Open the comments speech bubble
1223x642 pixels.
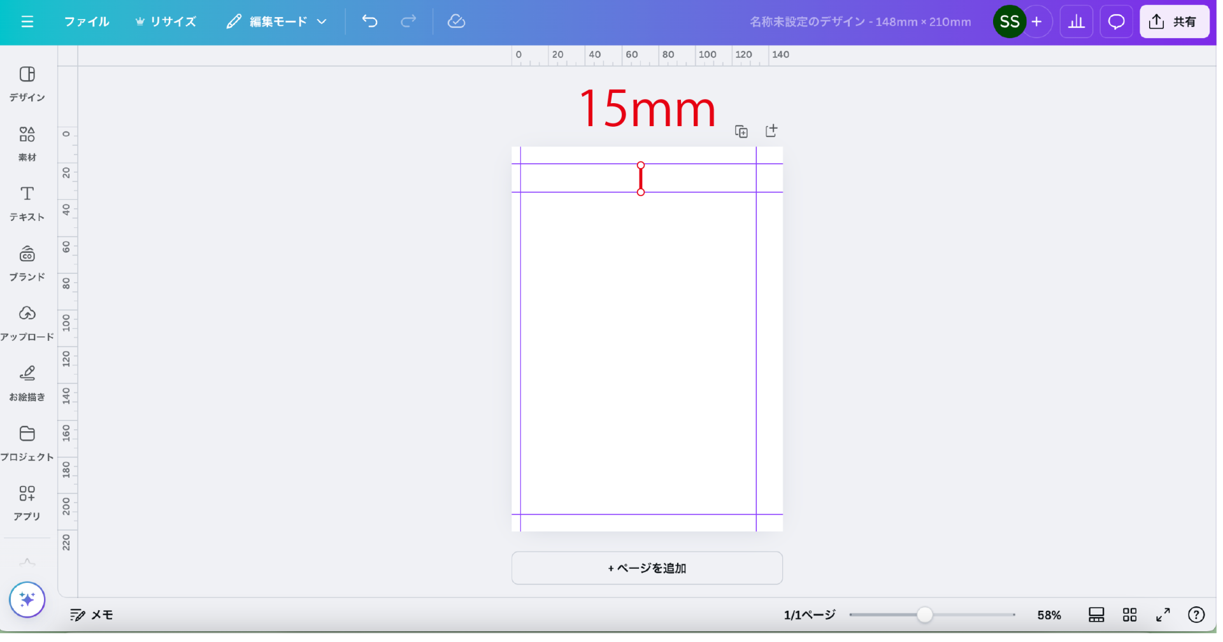click(x=1116, y=22)
